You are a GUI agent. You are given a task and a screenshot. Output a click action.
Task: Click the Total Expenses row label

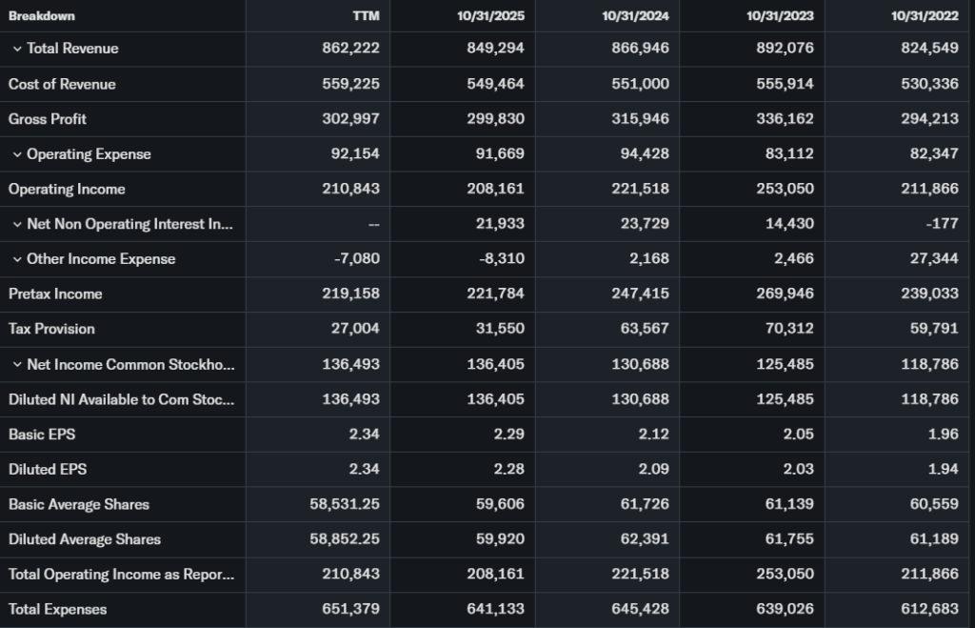click(57, 609)
